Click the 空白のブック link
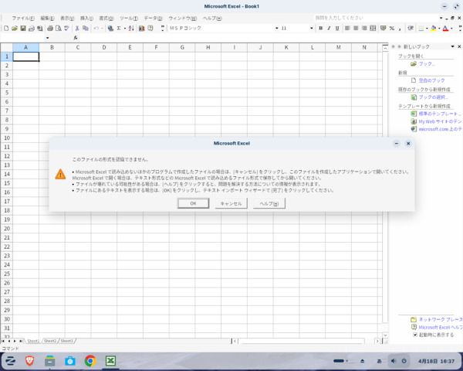The width and height of the screenshot is (463, 371). point(431,80)
